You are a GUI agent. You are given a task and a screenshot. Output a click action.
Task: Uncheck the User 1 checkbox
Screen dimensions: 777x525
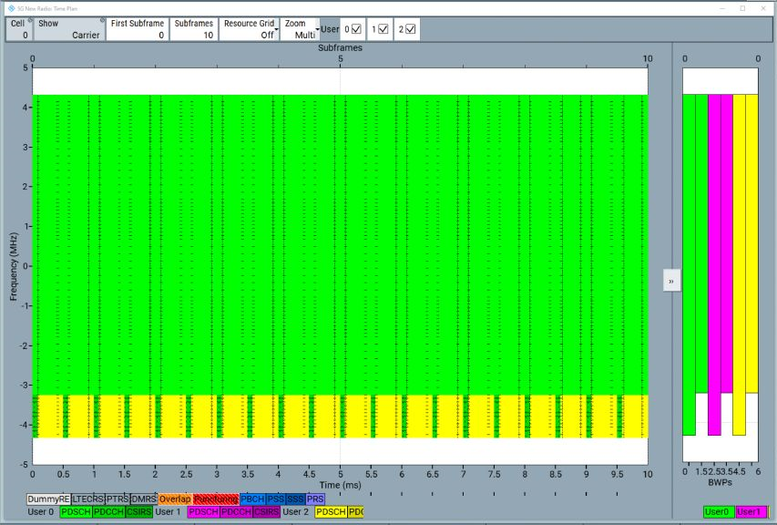pyautogui.click(x=383, y=29)
